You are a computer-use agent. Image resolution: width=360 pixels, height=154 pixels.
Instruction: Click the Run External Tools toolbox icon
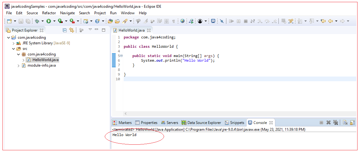click(x=72, y=21)
